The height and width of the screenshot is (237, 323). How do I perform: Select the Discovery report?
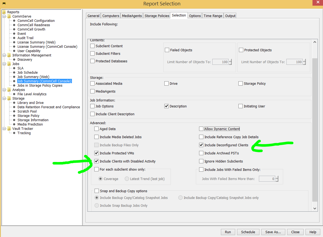[x=25, y=60]
